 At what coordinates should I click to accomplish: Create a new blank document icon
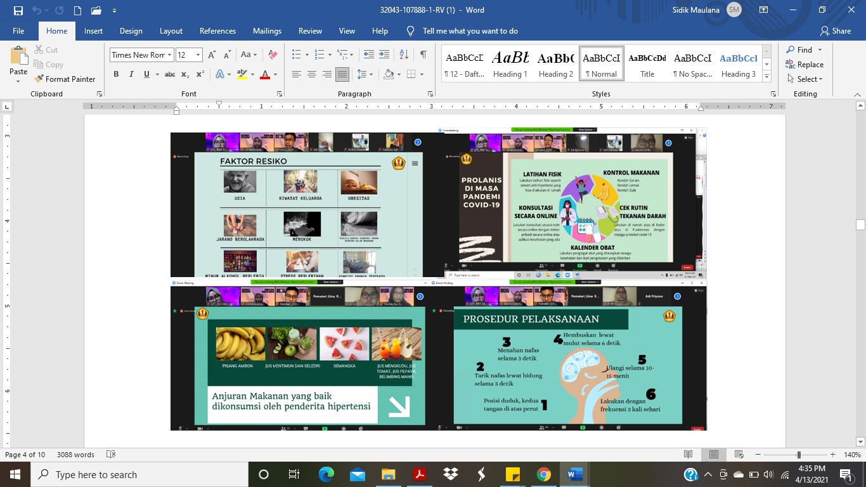77,10
